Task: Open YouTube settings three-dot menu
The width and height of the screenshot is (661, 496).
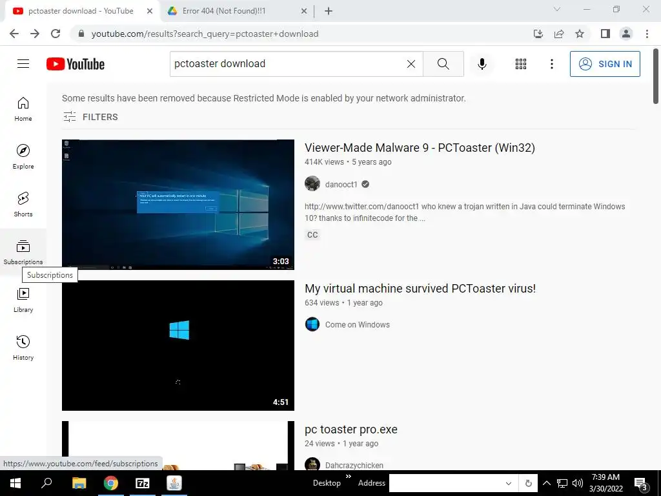Action: point(552,64)
